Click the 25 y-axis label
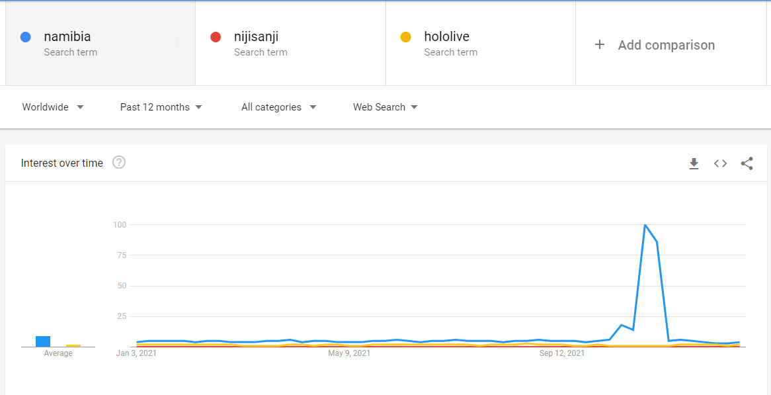 click(122, 316)
